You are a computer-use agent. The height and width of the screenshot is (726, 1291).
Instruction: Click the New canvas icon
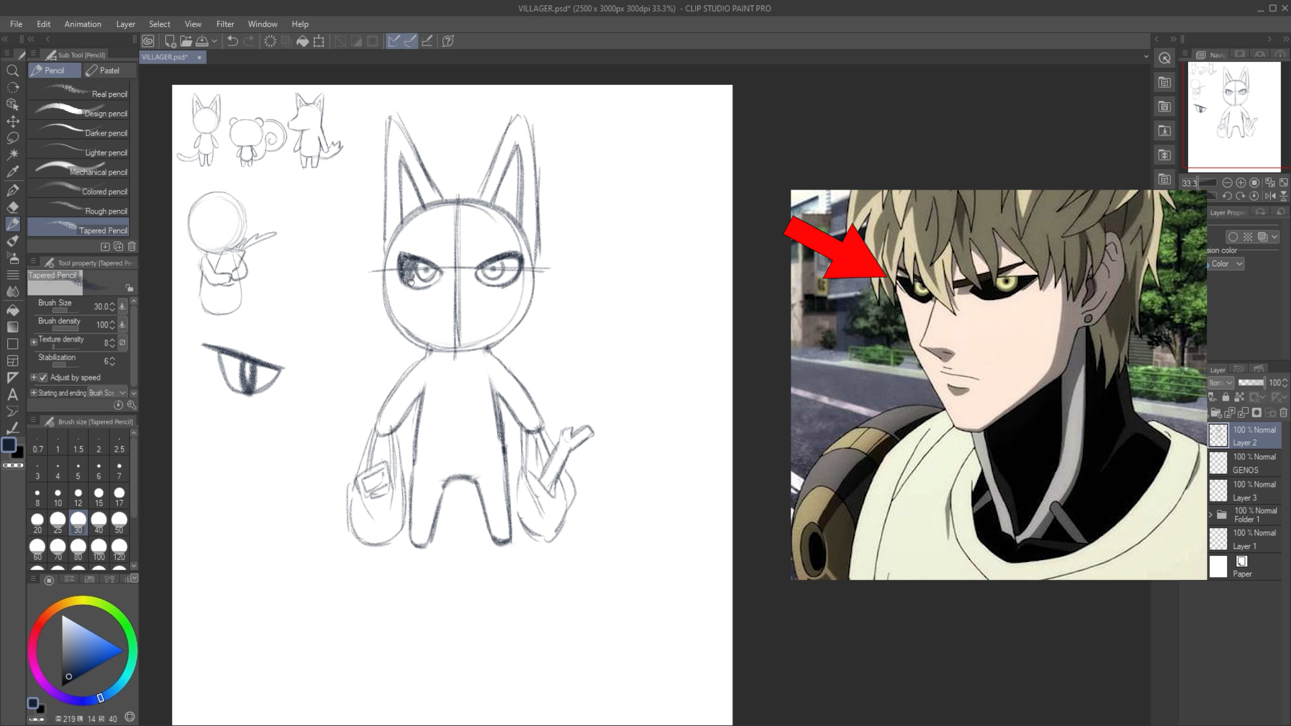(170, 41)
